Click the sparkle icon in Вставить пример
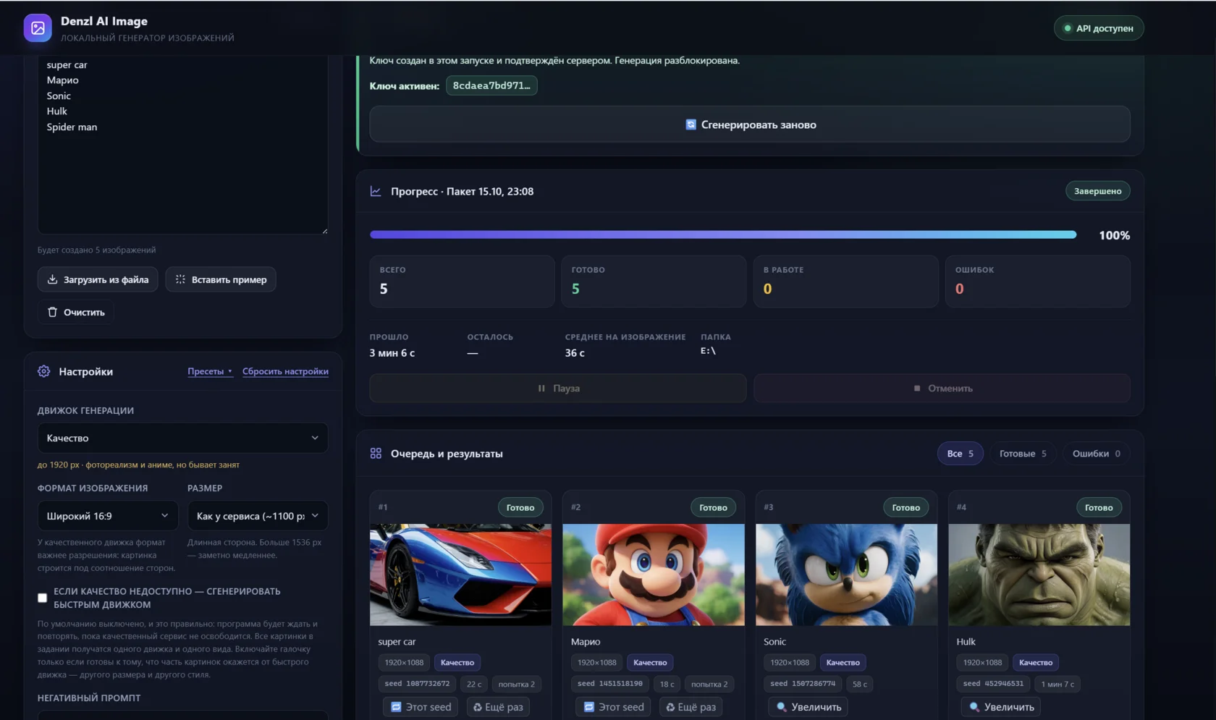Viewport: 1216px width, 720px height. click(180, 279)
